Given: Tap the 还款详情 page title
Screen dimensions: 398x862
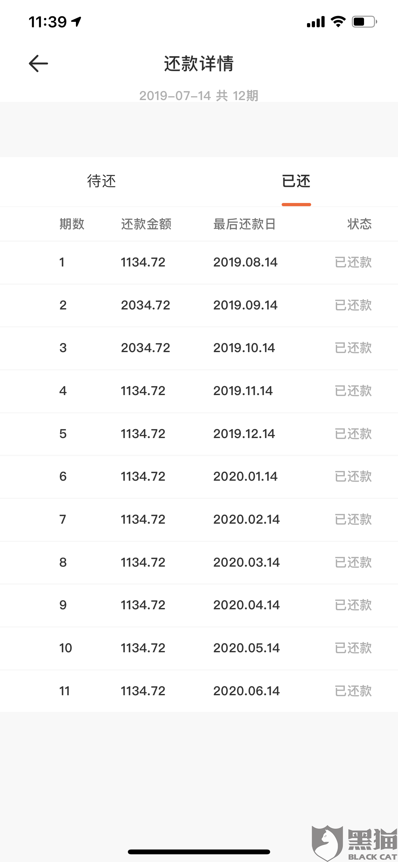Looking at the screenshot, I should (199, 63).
